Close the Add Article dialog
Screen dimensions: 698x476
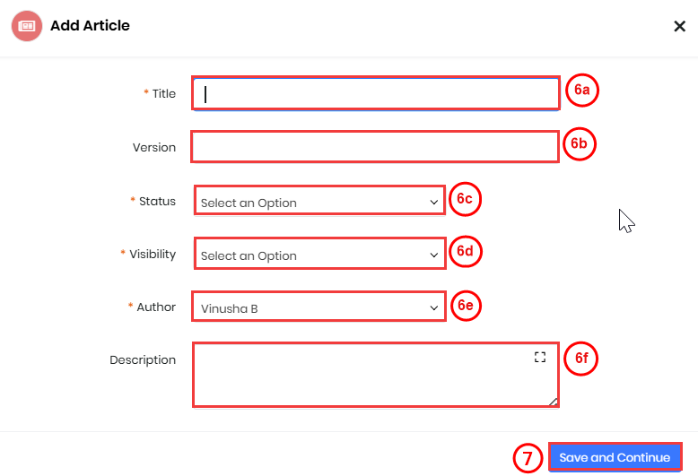pyautogui.click(x=679, y=26)
